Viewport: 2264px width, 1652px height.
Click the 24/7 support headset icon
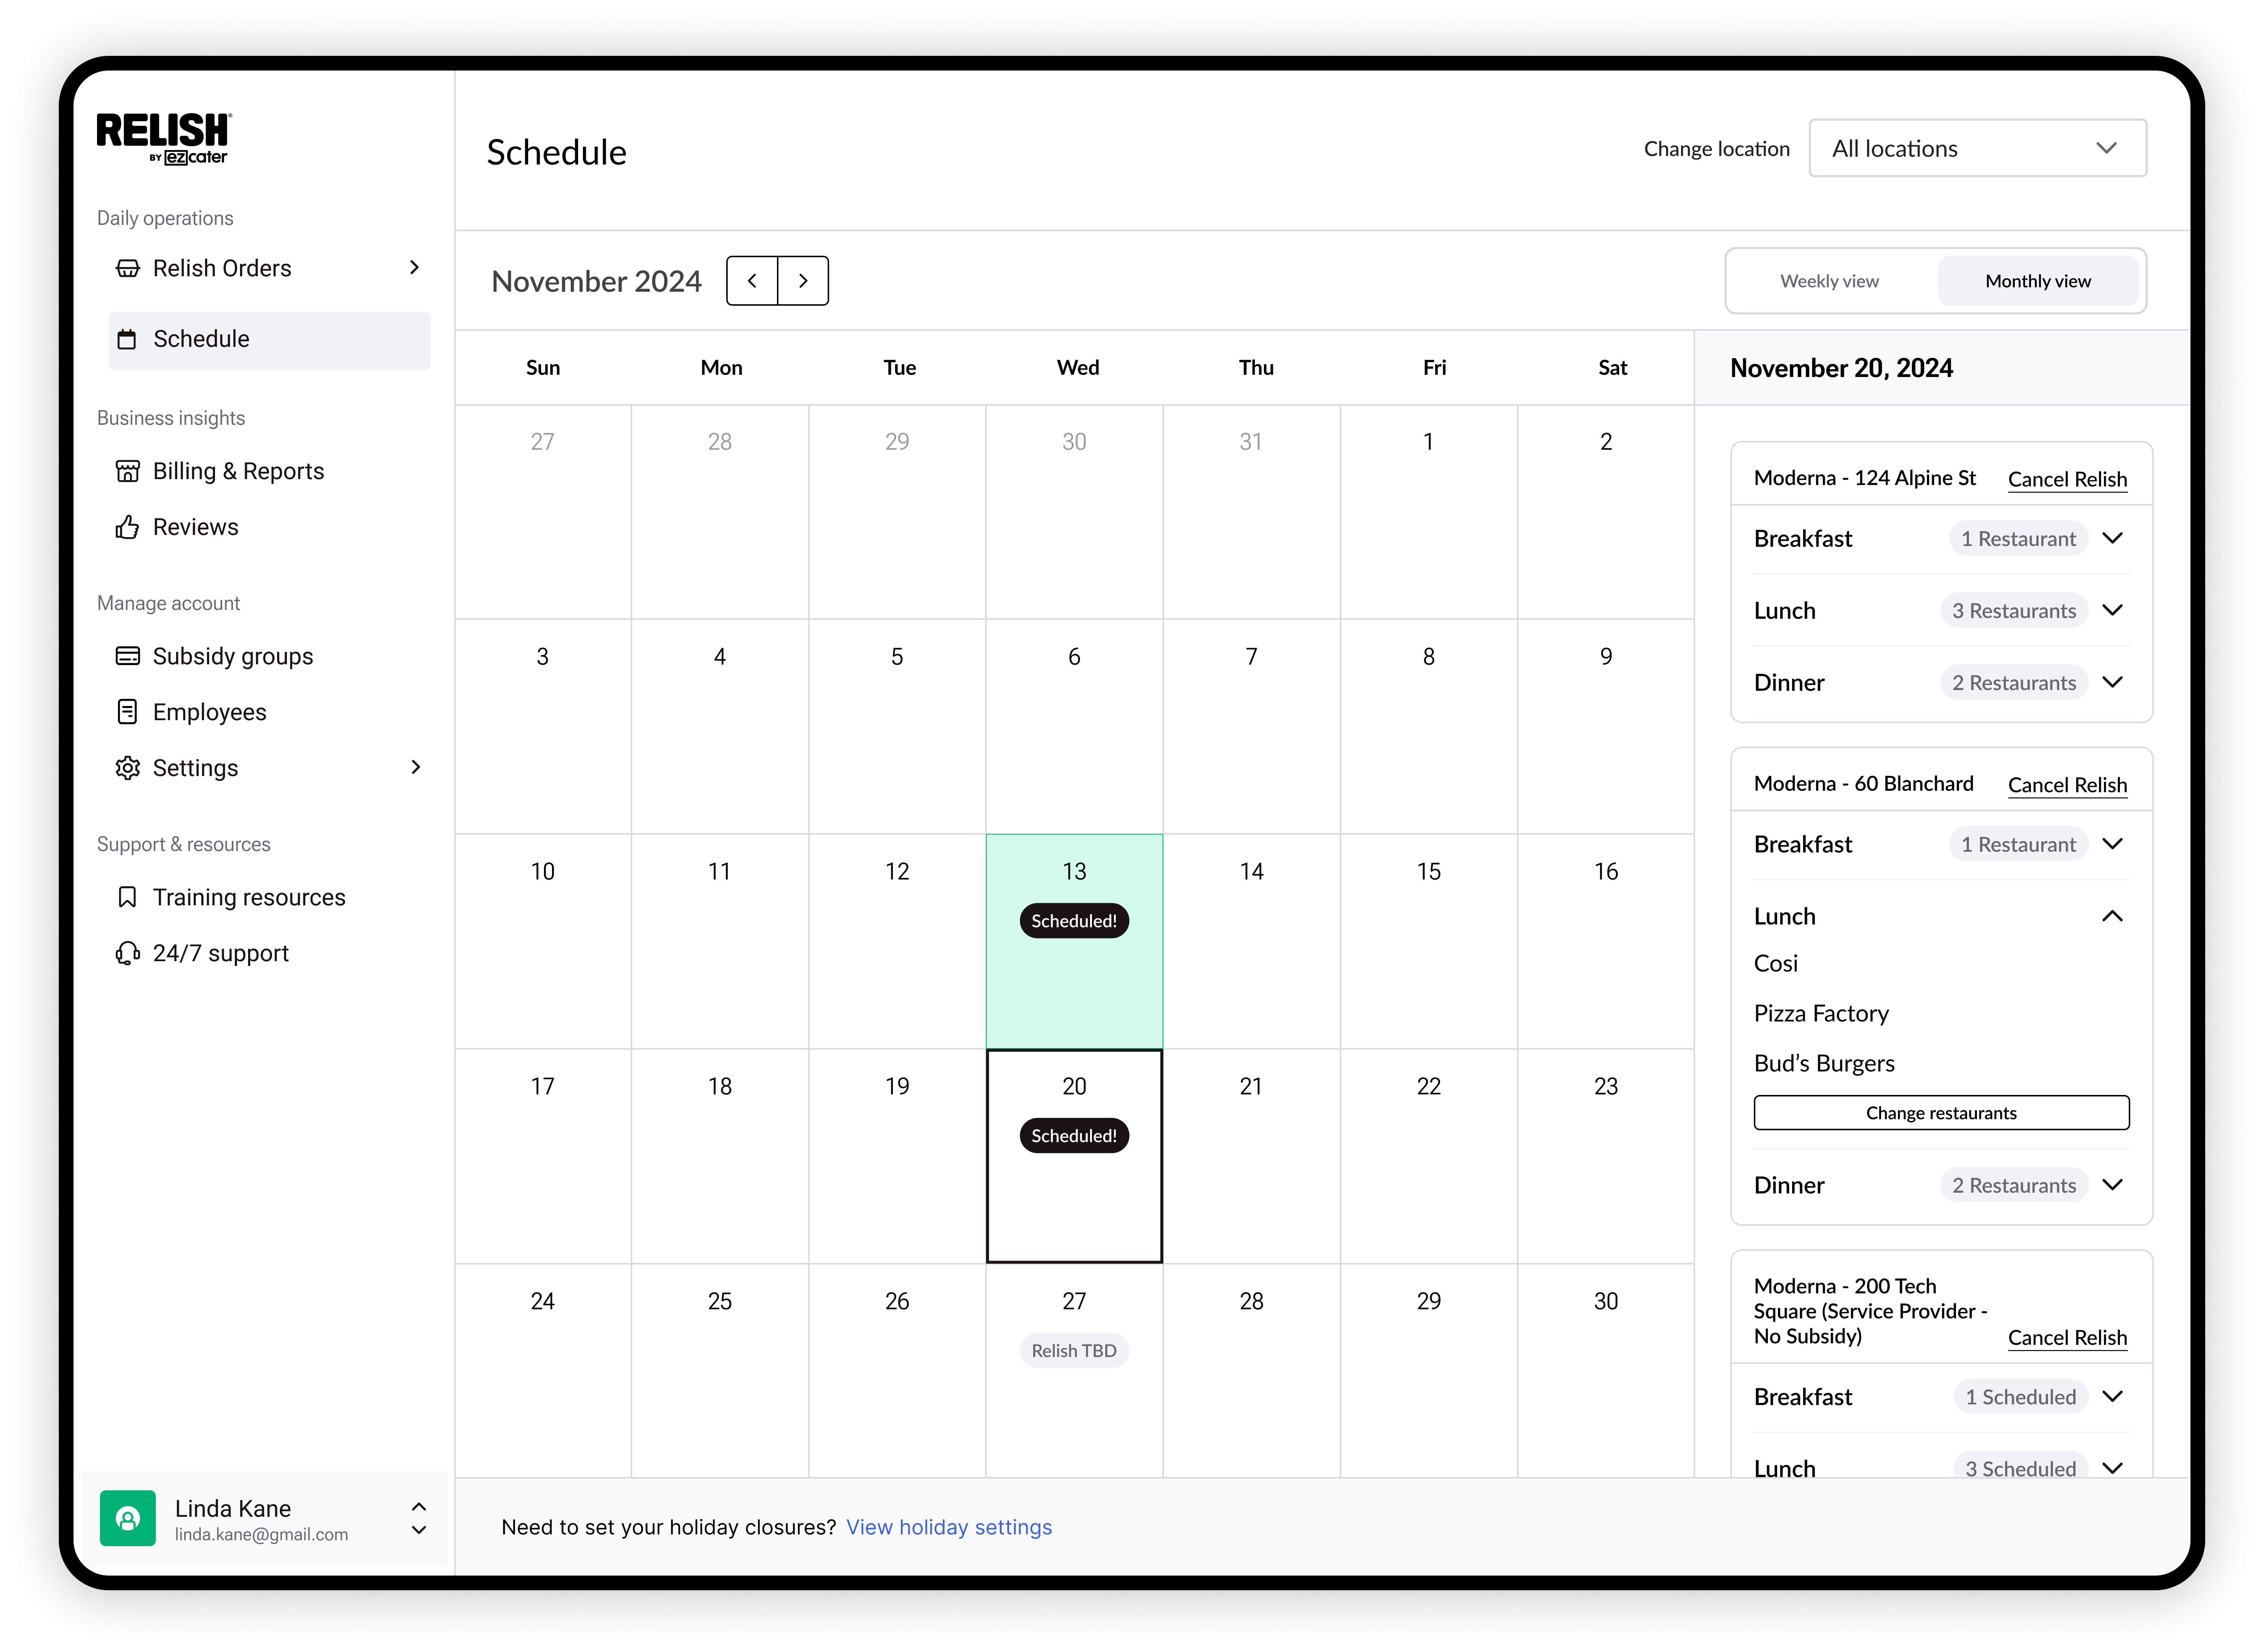click(x=127, y=953)
